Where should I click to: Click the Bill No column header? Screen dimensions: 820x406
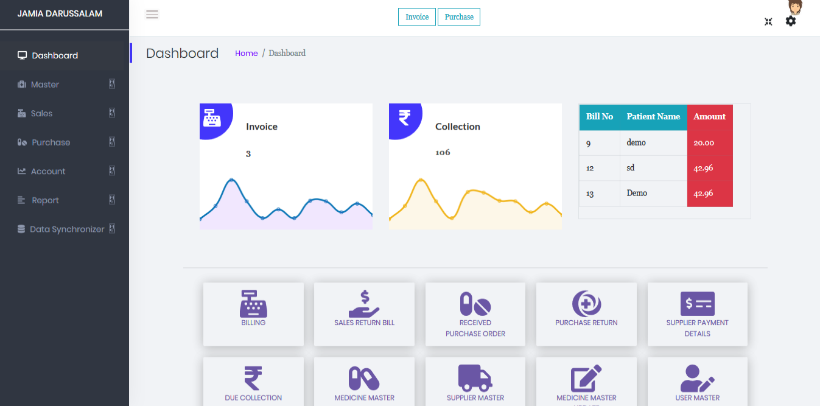600,117
